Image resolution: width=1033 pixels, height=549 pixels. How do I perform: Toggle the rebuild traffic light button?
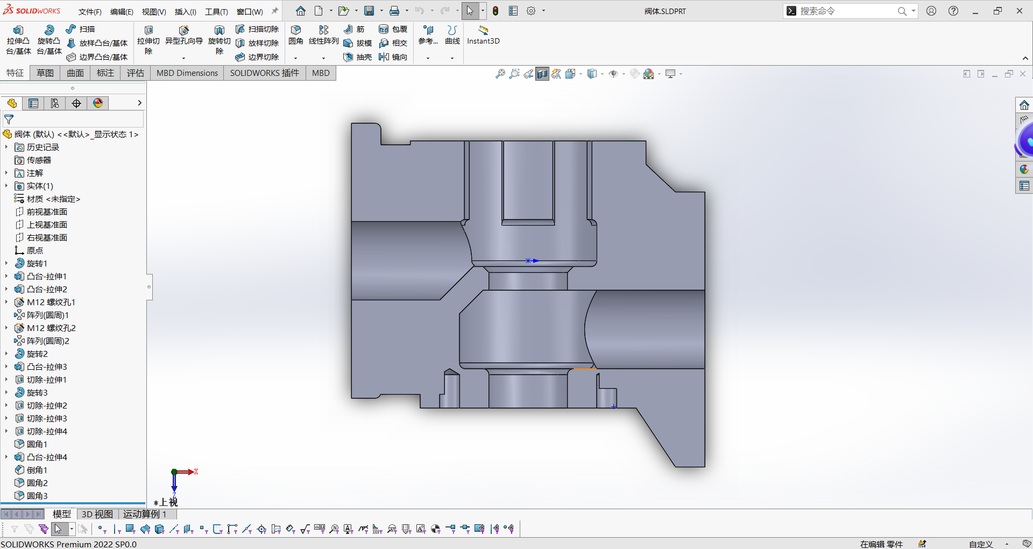click(x=496, y=11)
